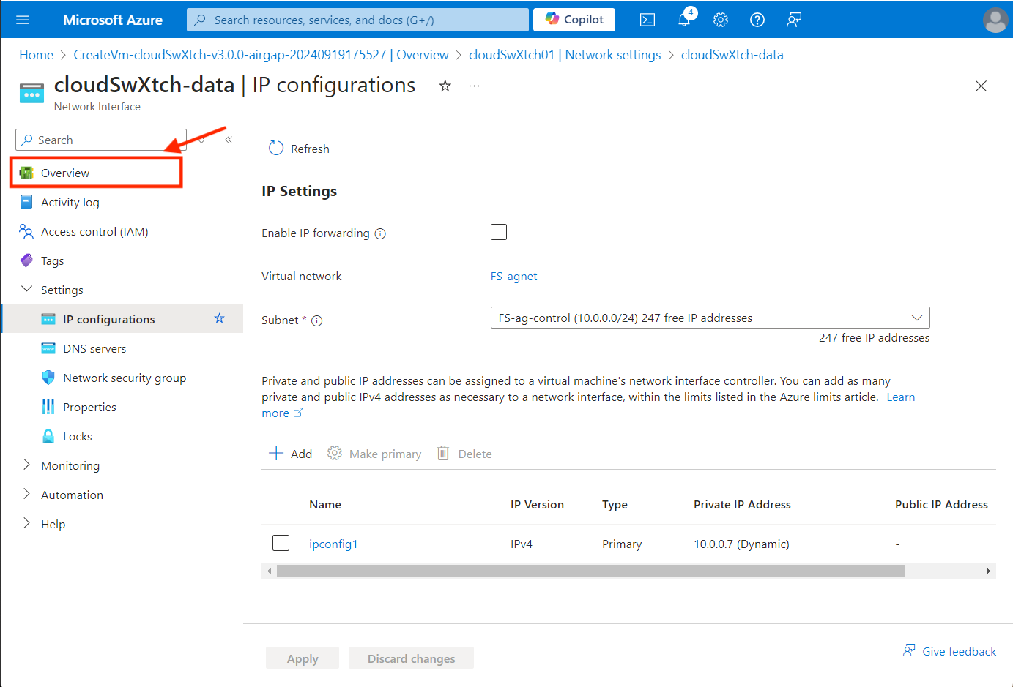View notifications bell with 4 alerts

684,20
